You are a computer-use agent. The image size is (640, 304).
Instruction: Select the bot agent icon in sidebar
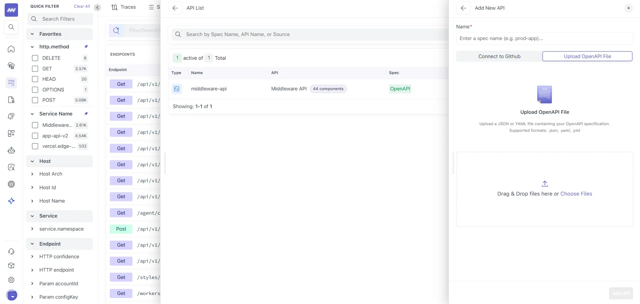[x=11, y=150]
